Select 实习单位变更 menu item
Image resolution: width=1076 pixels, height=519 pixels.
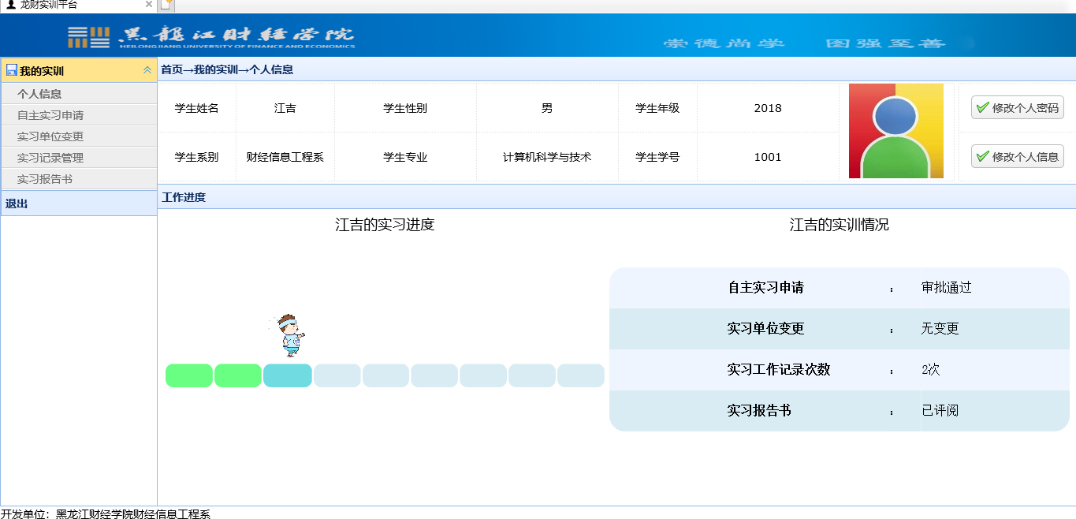[x=50, y=136]
